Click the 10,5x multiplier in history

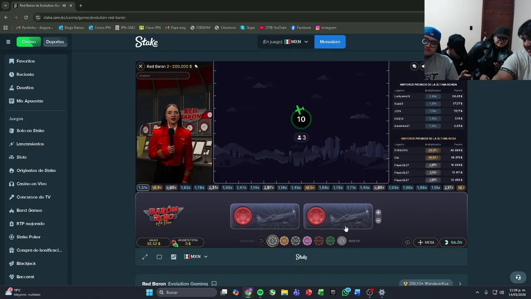[309, 188]
